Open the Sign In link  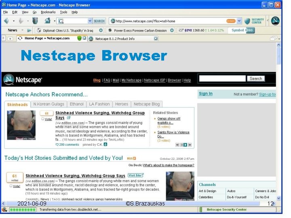(x=206, y=94)
